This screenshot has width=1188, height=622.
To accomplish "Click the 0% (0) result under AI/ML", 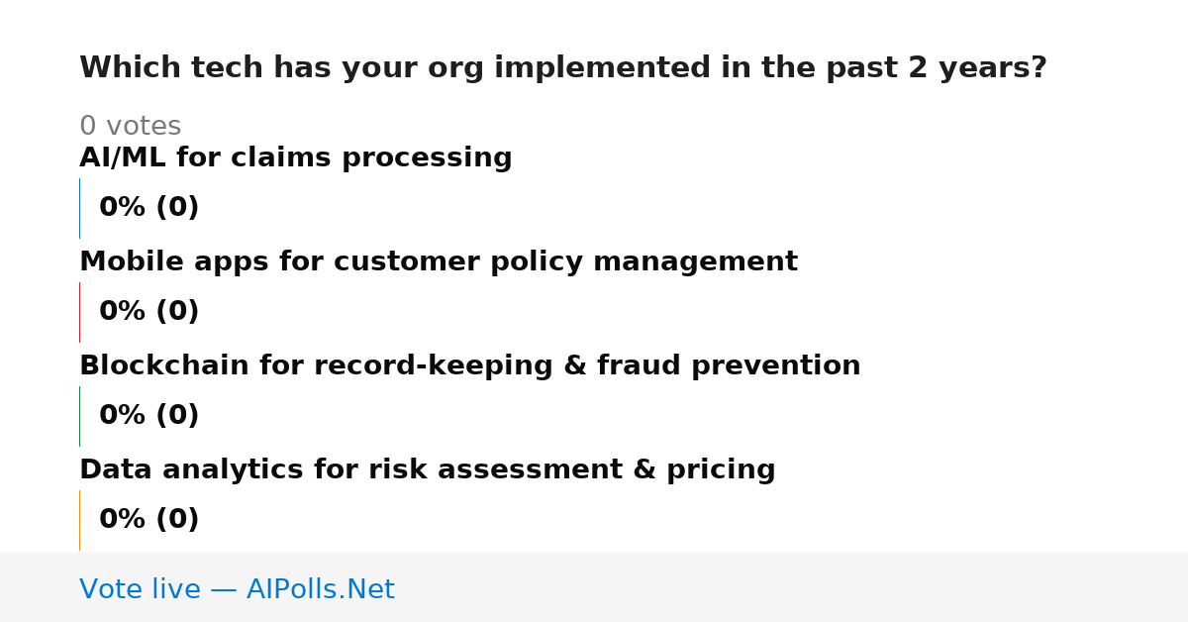I will click(x=149, y=208).
